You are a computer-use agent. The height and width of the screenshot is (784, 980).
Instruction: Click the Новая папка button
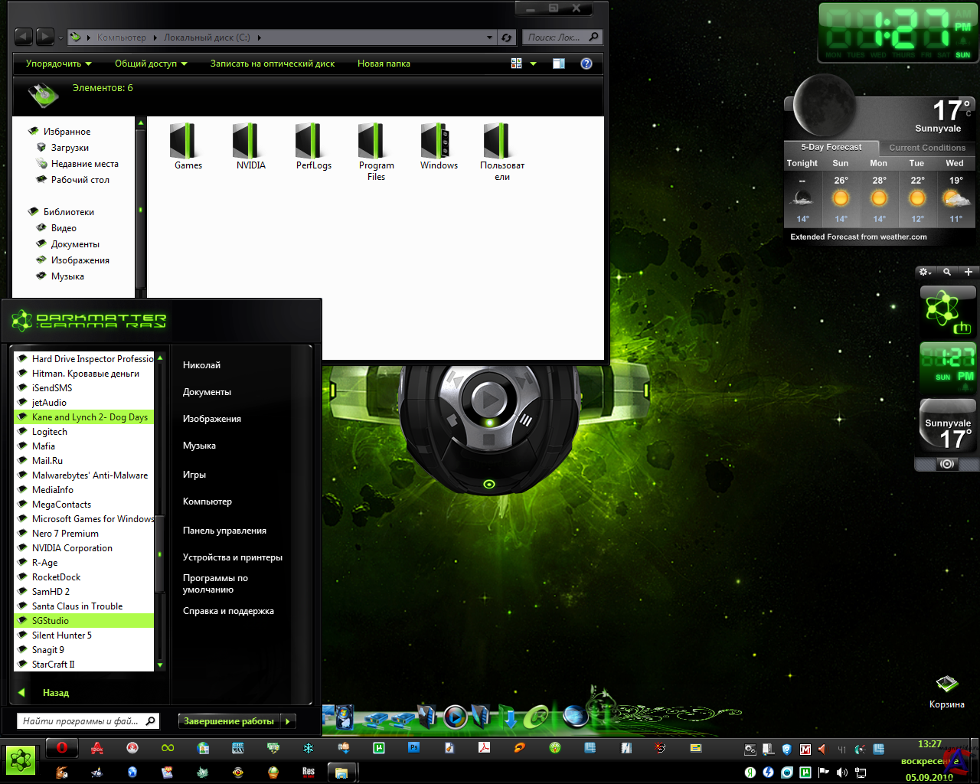384,64
